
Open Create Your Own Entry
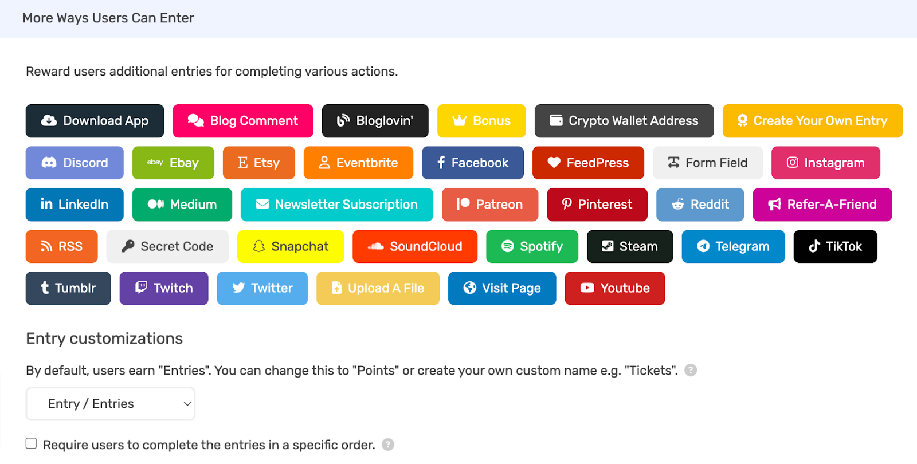[x=813, y=121]
